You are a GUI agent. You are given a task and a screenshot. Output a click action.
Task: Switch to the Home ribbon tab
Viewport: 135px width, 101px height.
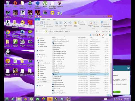click(43, 19)
